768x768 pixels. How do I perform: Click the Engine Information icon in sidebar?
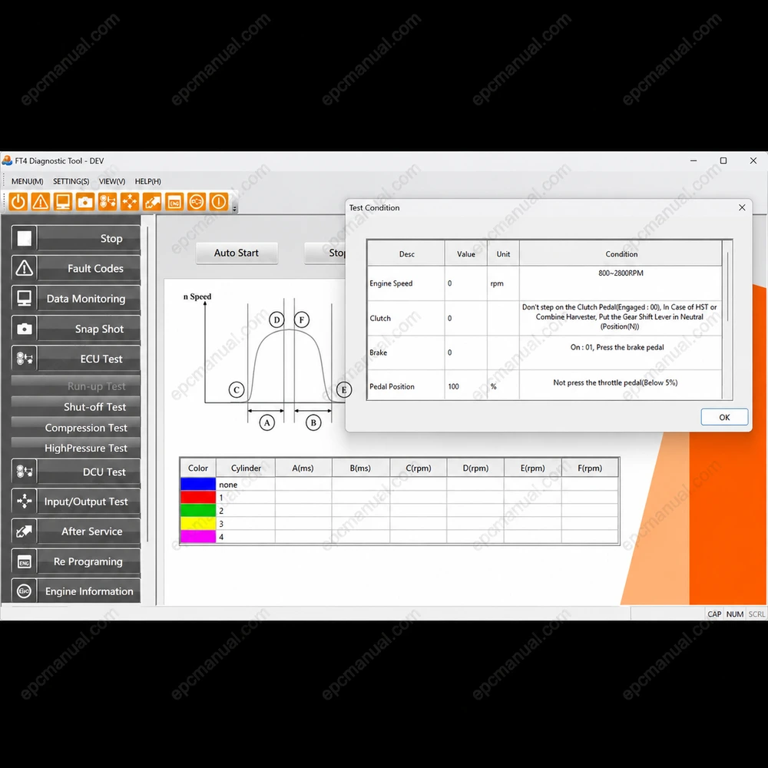point(24,591)
